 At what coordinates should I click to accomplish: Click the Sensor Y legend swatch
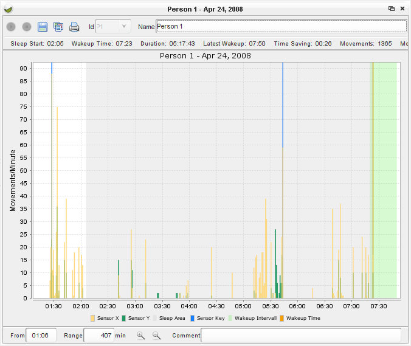point(123,318)
